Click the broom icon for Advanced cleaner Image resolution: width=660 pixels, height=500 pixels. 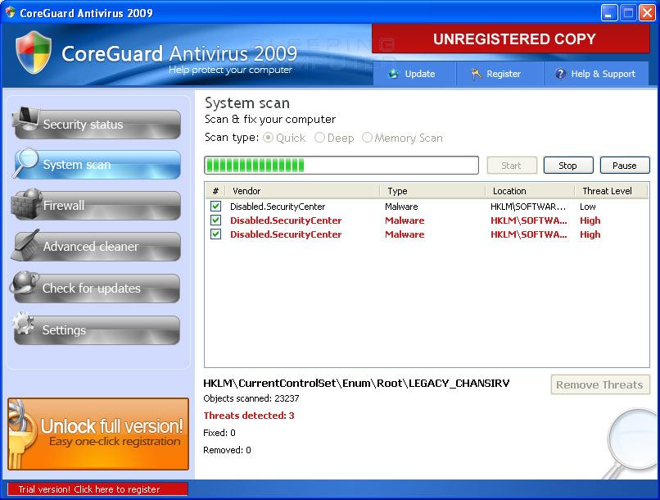[26, 244]
